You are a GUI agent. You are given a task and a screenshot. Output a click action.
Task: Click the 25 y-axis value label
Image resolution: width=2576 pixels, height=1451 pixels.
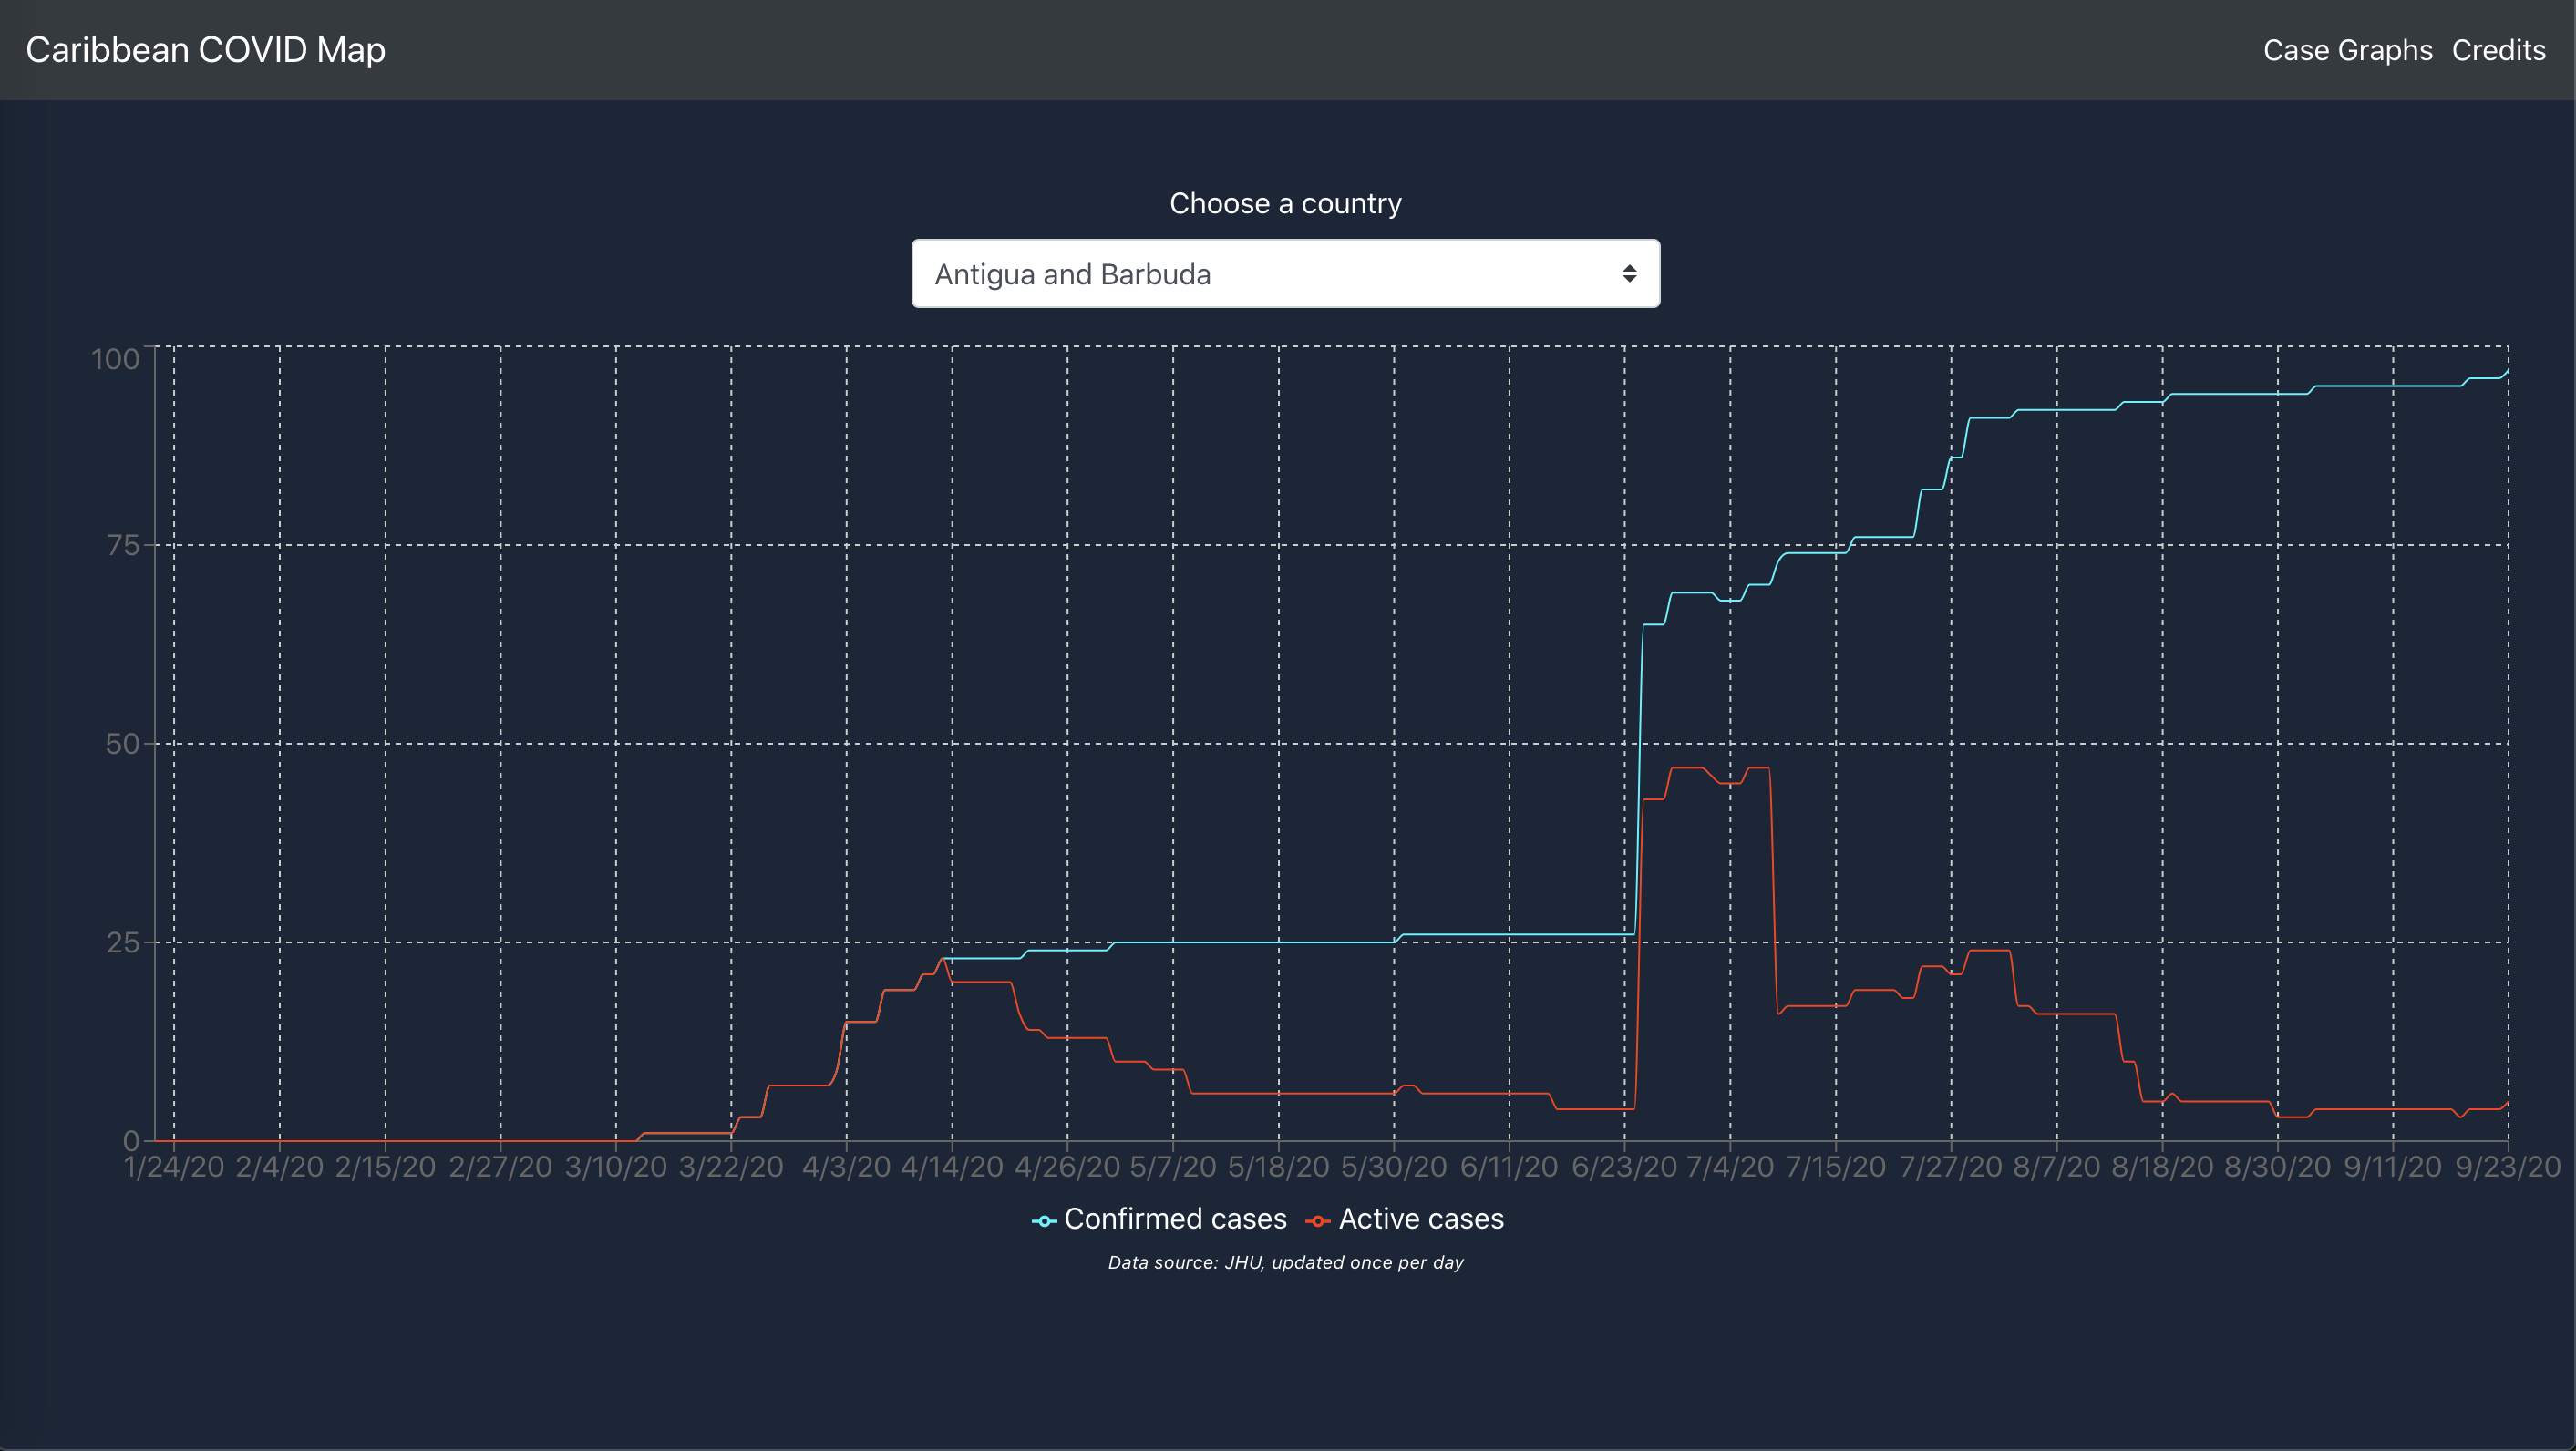click(x=123, y=942)
